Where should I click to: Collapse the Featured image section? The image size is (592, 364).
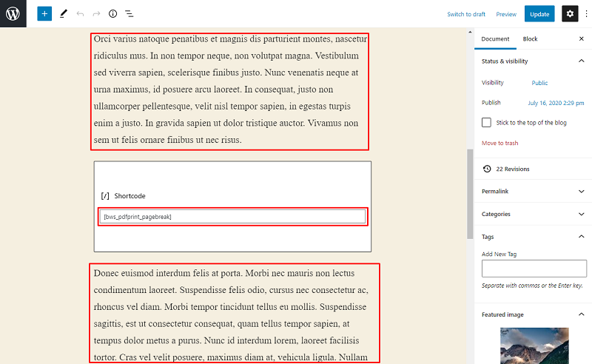tap(533, 314)
